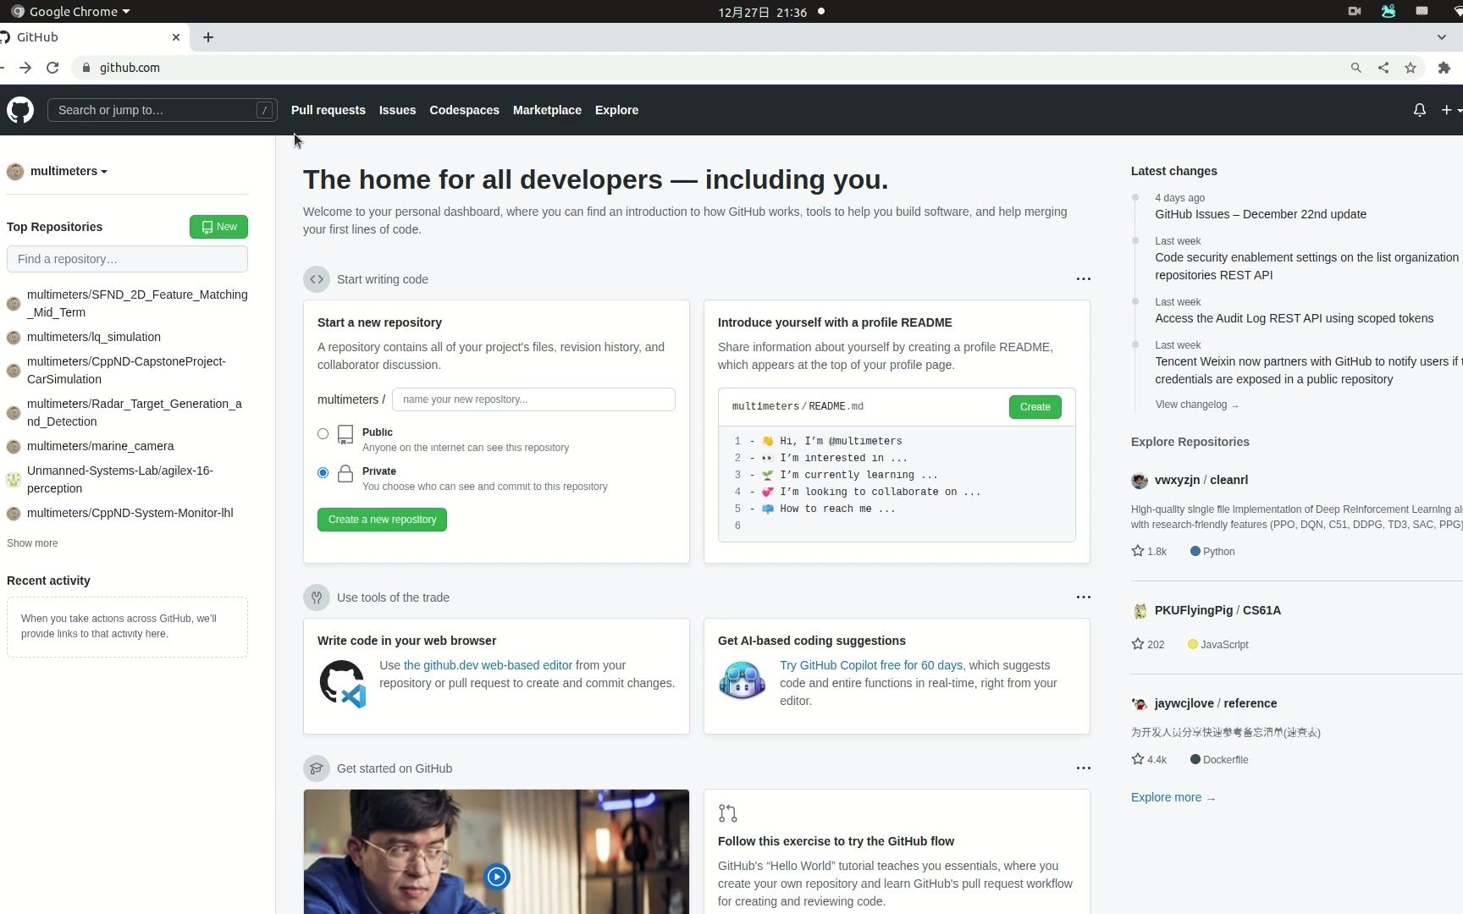Open GitHub Issues December 22nd update
The width and height of the screenshot is (1463, 914).
[1260, 214]
